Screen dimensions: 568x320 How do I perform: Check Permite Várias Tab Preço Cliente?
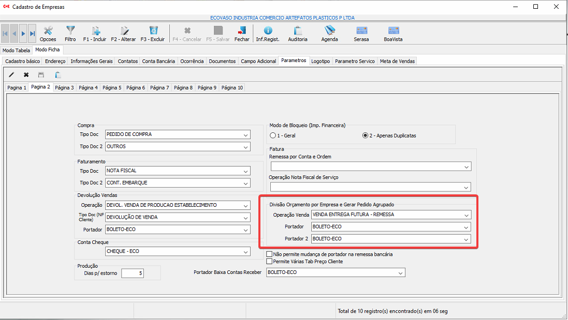pos(269,262)
